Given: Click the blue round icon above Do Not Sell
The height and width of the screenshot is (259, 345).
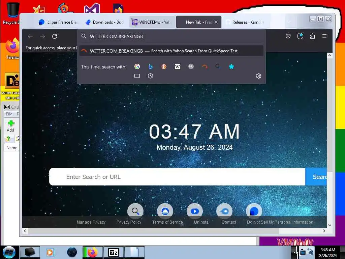Looking at the screenshot, I should (x=254, y=211).
